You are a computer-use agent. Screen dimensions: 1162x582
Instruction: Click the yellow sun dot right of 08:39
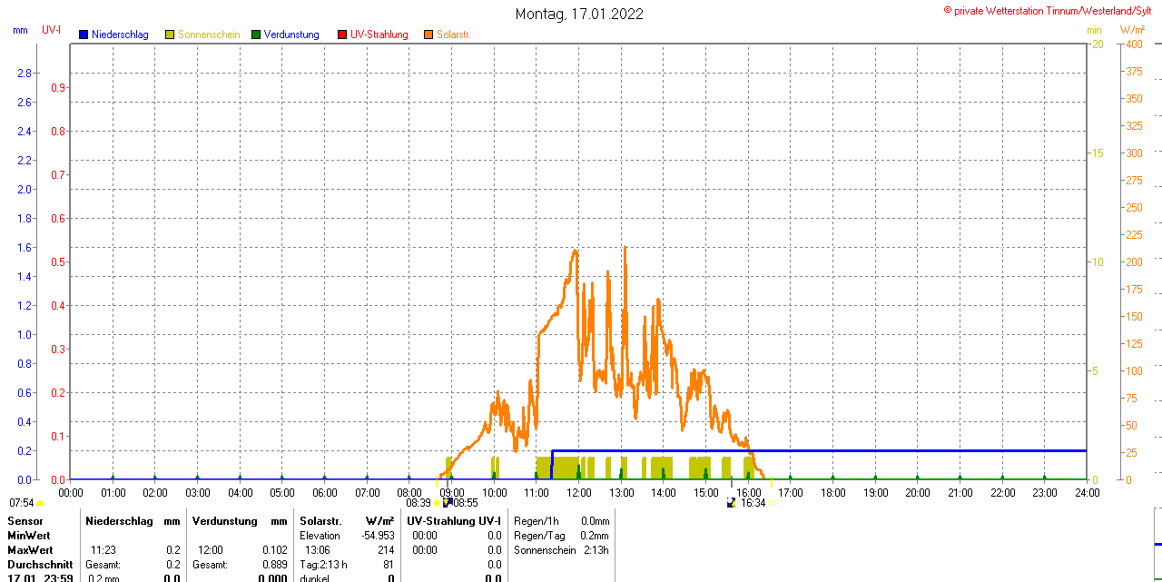437,503
